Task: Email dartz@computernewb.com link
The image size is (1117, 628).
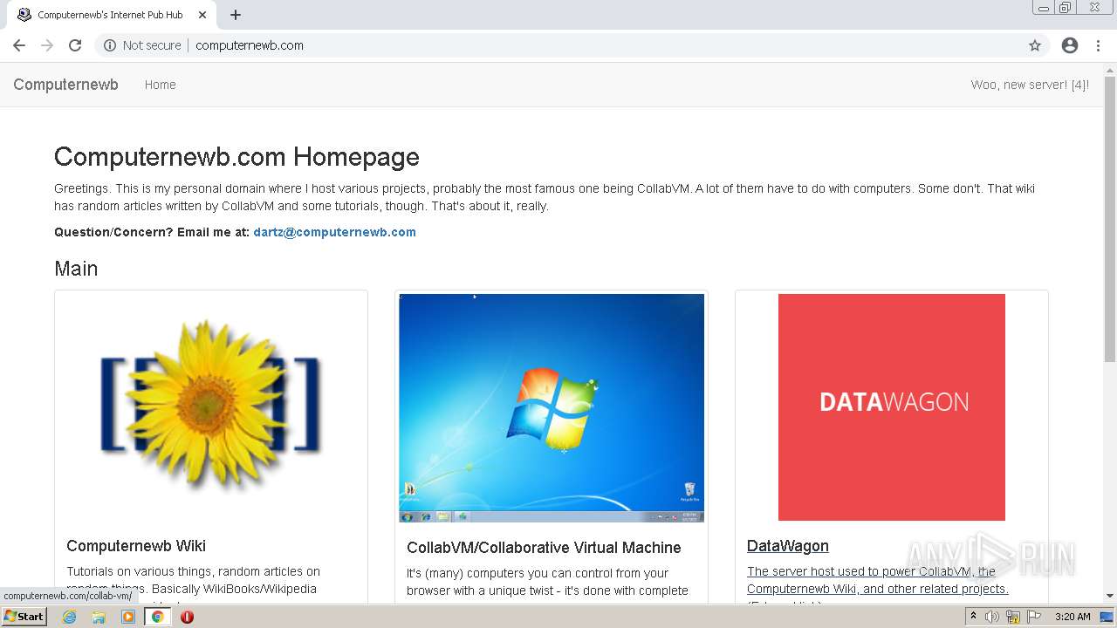Action: click(x=334, y=232)
